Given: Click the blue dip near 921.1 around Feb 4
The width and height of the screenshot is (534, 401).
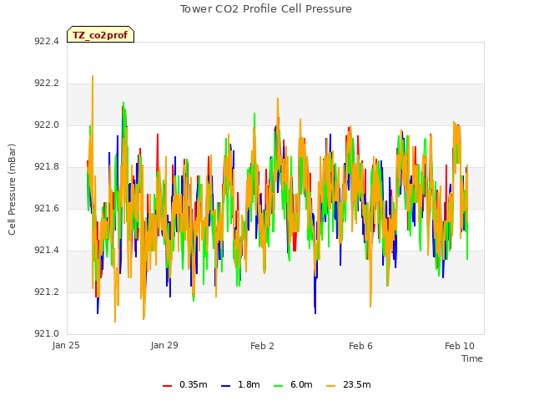Looking at the screenshot, I should [x=315, y=312].
